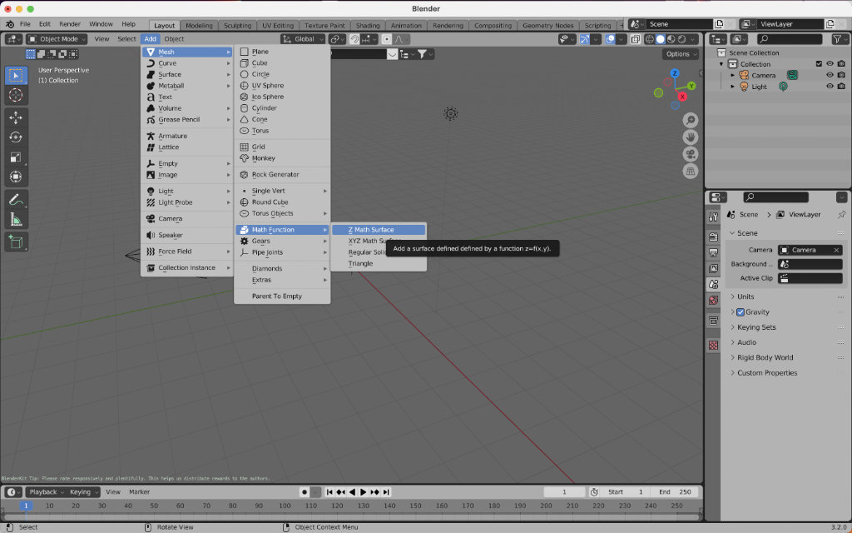Image resolution: width=852 pixels, height=533 pixels.
Task: Click the End frame field
Action: tap(676, 492)
